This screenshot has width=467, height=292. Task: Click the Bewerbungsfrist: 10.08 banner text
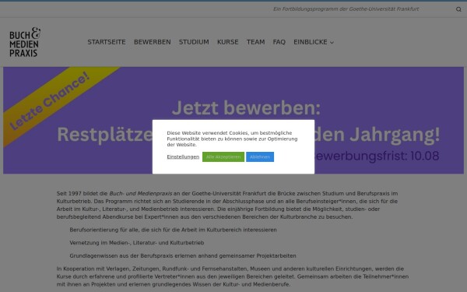[377, 156]
